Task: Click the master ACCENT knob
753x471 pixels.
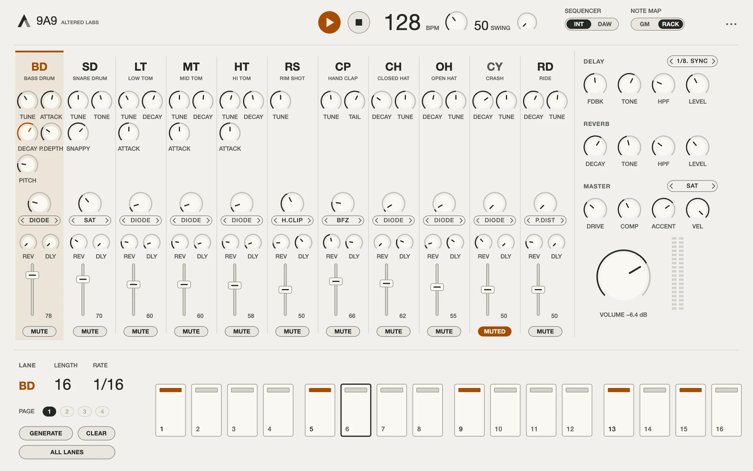Action: coord(663,209)
